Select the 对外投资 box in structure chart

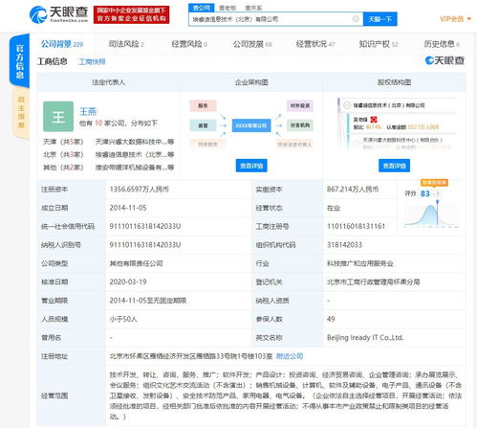pyautogui.click(x=300, y=105)
